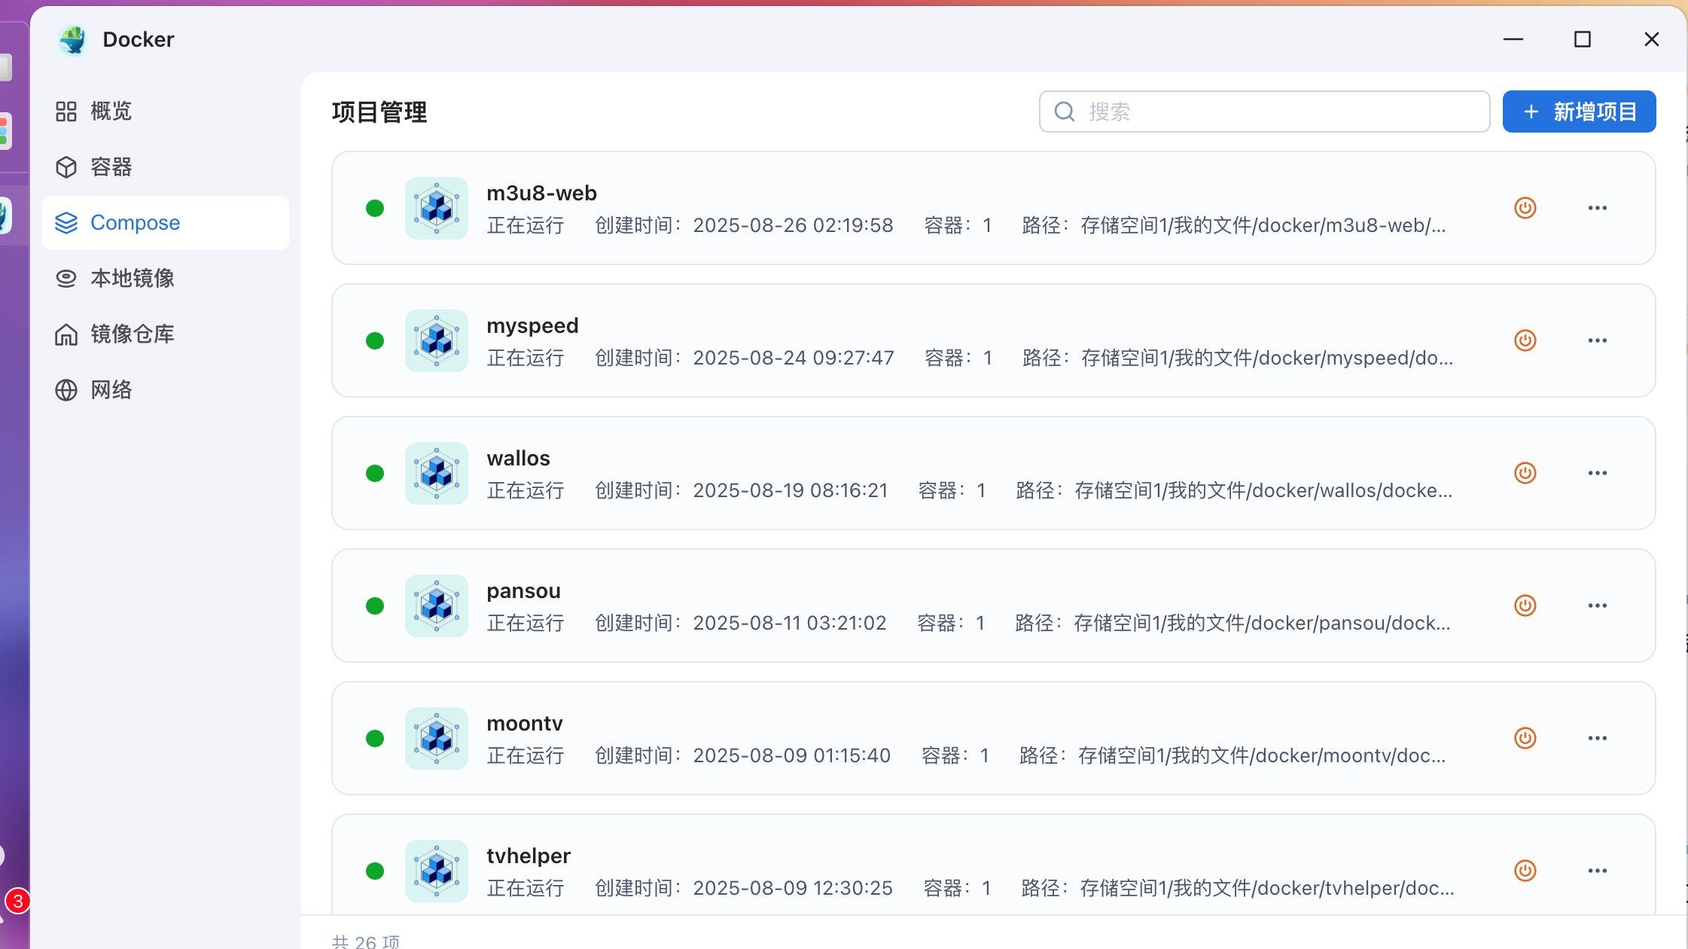Image resolution: width=1688 pixels, height=949 pixels.
Task: Stop the myspeed project with power icon
Action: pos(1525,340)
